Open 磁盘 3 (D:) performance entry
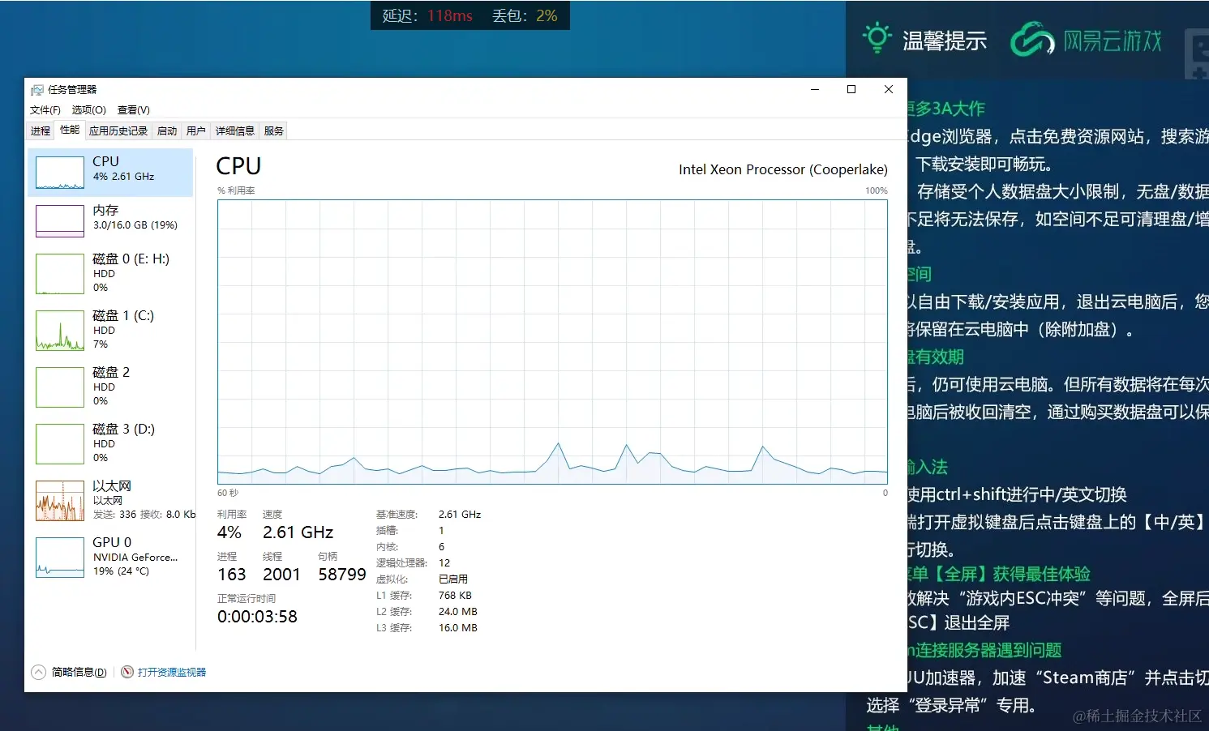Screen dimensions: 1209x731 111,443
